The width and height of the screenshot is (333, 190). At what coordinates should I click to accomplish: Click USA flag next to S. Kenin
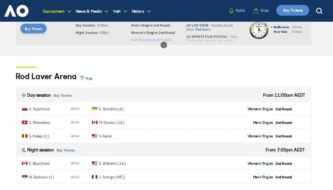pyautogui.click(x=95, y=136)
